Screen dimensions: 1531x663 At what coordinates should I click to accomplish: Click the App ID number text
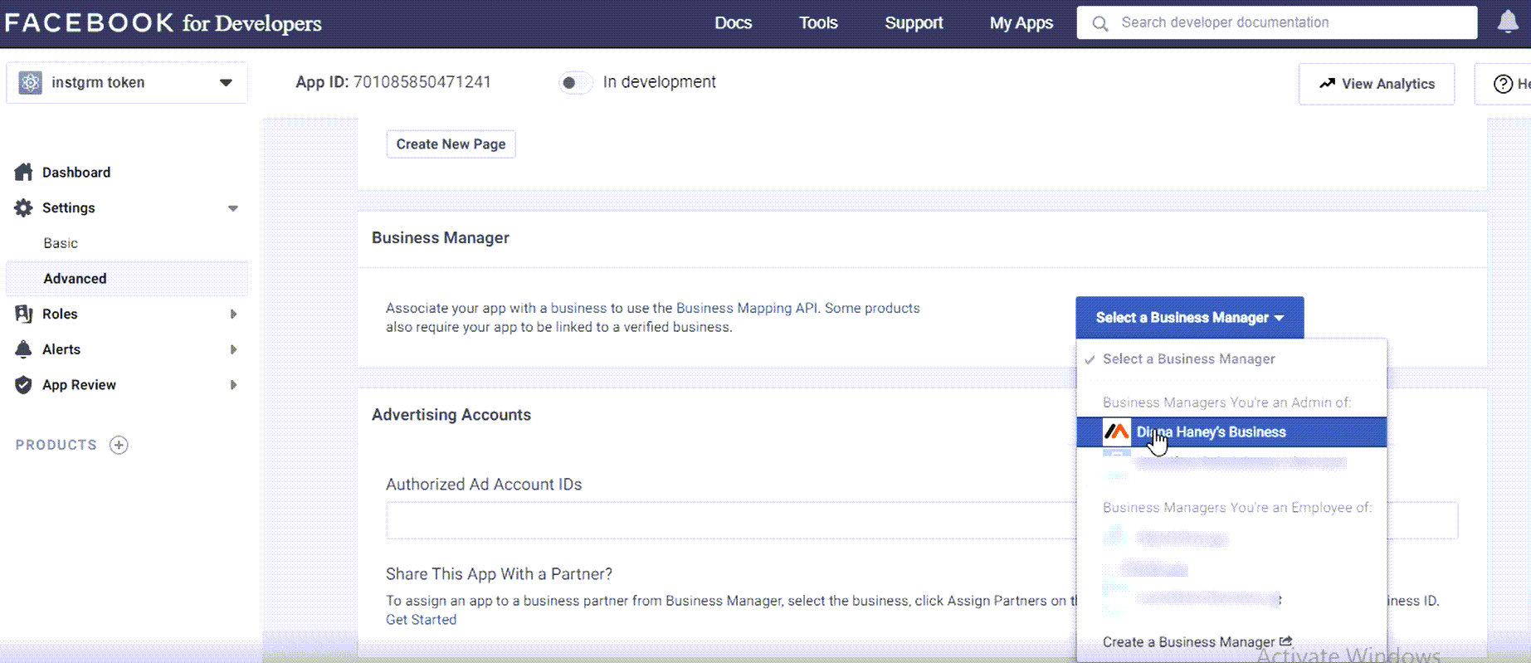(x=422, y=82)
